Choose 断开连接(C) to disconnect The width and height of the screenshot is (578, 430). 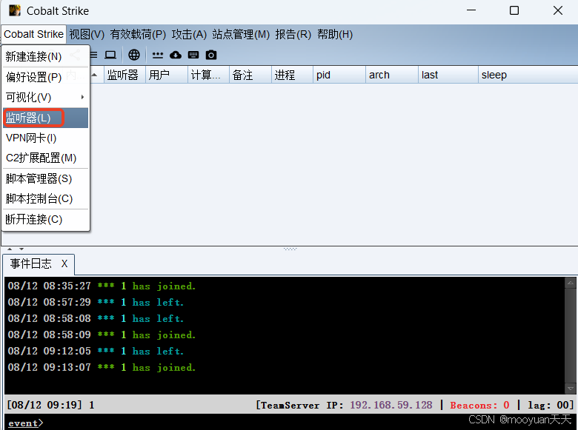[x=46, y=219]
